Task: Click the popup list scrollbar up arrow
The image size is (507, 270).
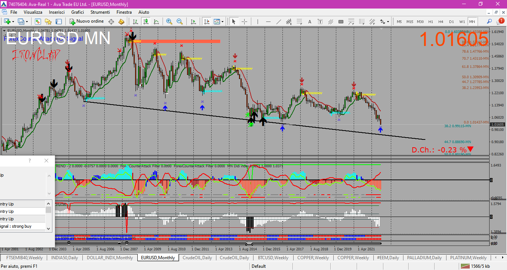Action: tap(49, 203)
